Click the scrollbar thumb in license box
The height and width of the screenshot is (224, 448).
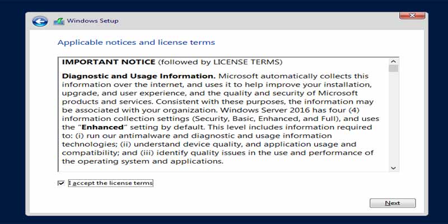(x=393, y=69)
